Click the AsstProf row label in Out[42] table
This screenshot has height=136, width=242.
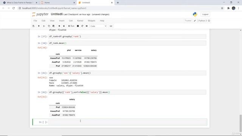[56, 115]
